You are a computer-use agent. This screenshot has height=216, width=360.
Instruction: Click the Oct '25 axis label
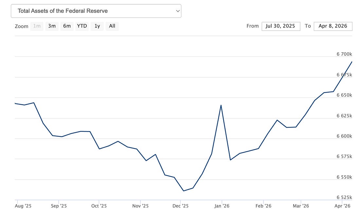pyautogui.click(x=99, y=206)
